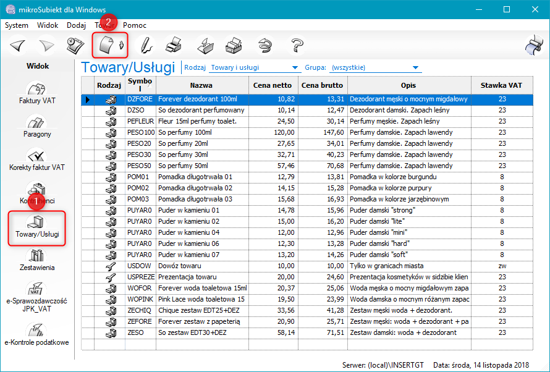Open the Grupa dropdown '(wszystkie)'
The width and height of the screenshot is (550, 372).
pyautogui.click(x=375, y=68)
